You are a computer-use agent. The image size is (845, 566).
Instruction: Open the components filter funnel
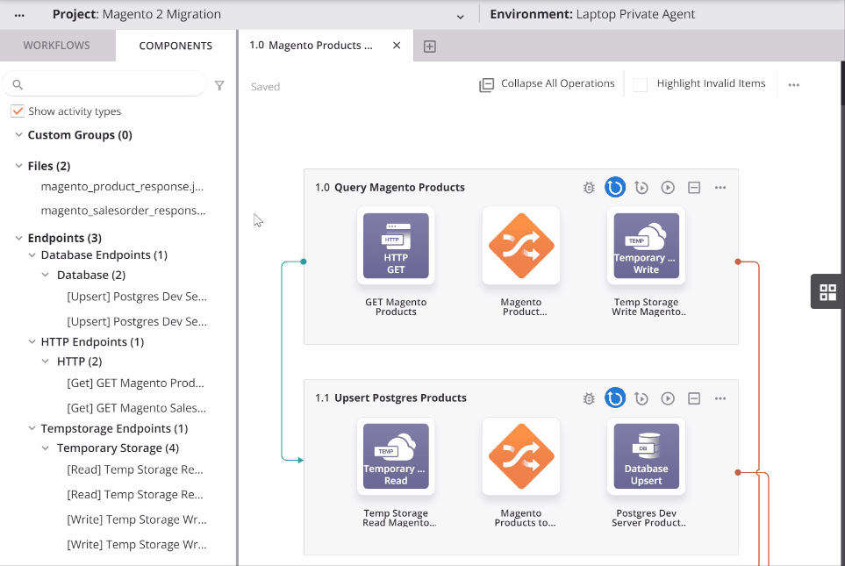(x=219, y=85)
